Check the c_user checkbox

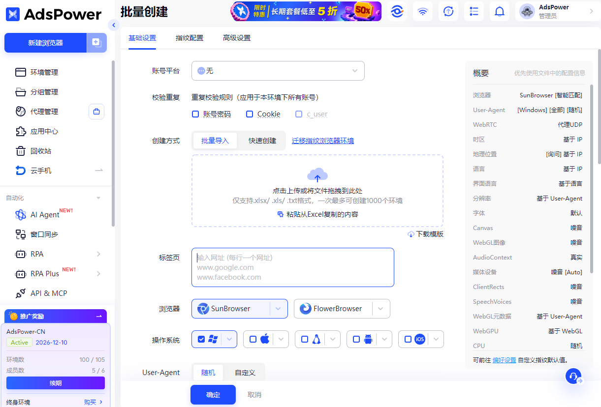coord(299,114)
